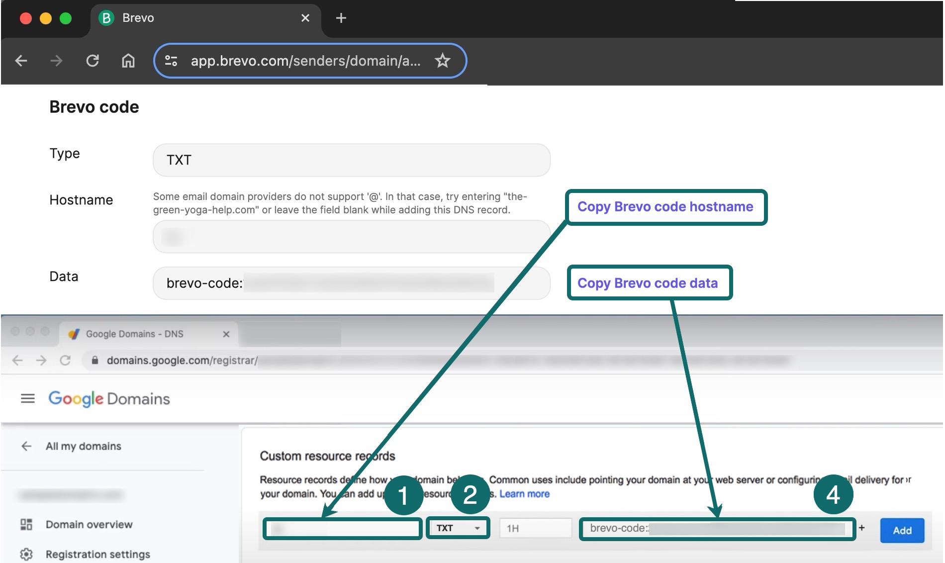Image resolution: width=945 pixels, height=563 pixels.
Task: Click the blue Add button
Action: coord(902,530)
